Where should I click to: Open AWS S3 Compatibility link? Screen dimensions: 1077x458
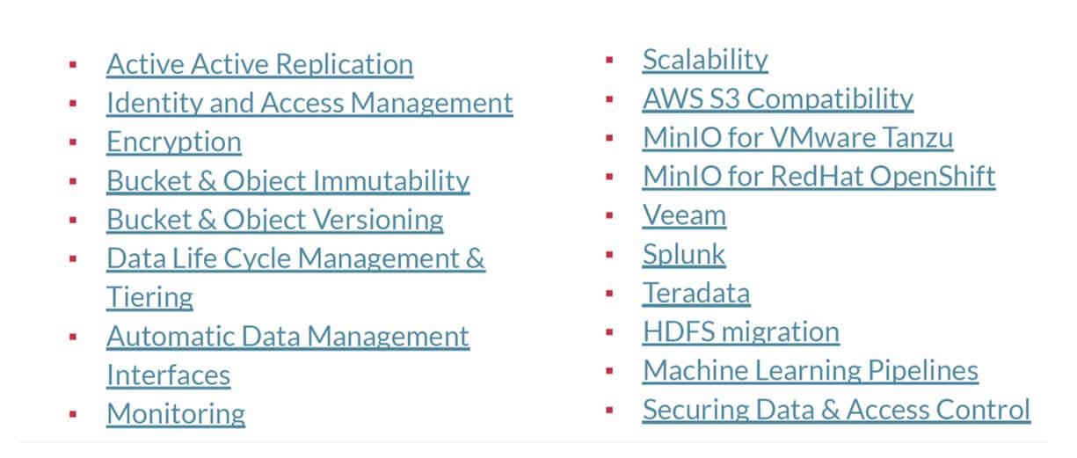[x=778, y=98]
